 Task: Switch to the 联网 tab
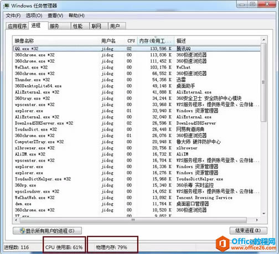coord(99,26)
